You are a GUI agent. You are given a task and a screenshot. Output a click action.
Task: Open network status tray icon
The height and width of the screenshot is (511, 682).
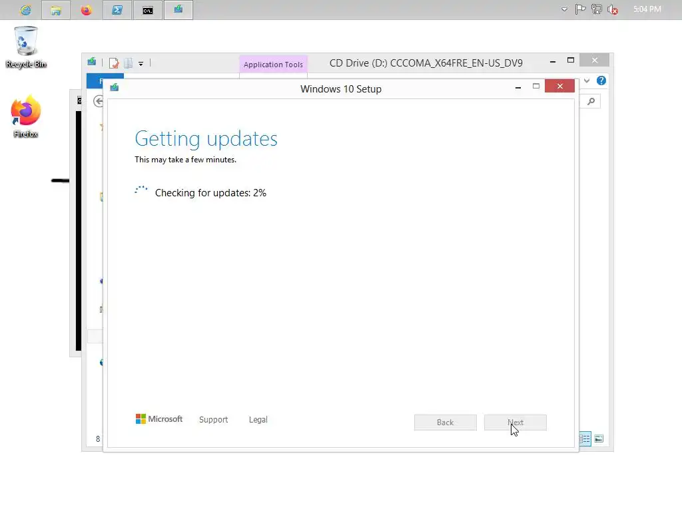click(596, 9)
